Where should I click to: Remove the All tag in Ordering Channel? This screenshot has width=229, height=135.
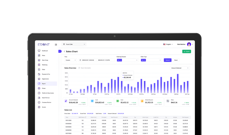(x=120, y=60)
